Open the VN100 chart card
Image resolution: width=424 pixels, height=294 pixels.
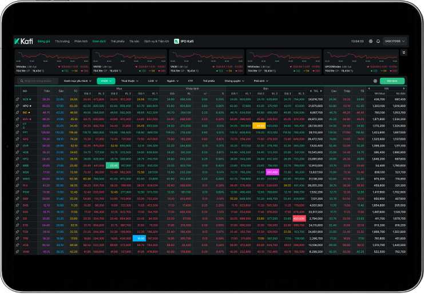(129, 62)
